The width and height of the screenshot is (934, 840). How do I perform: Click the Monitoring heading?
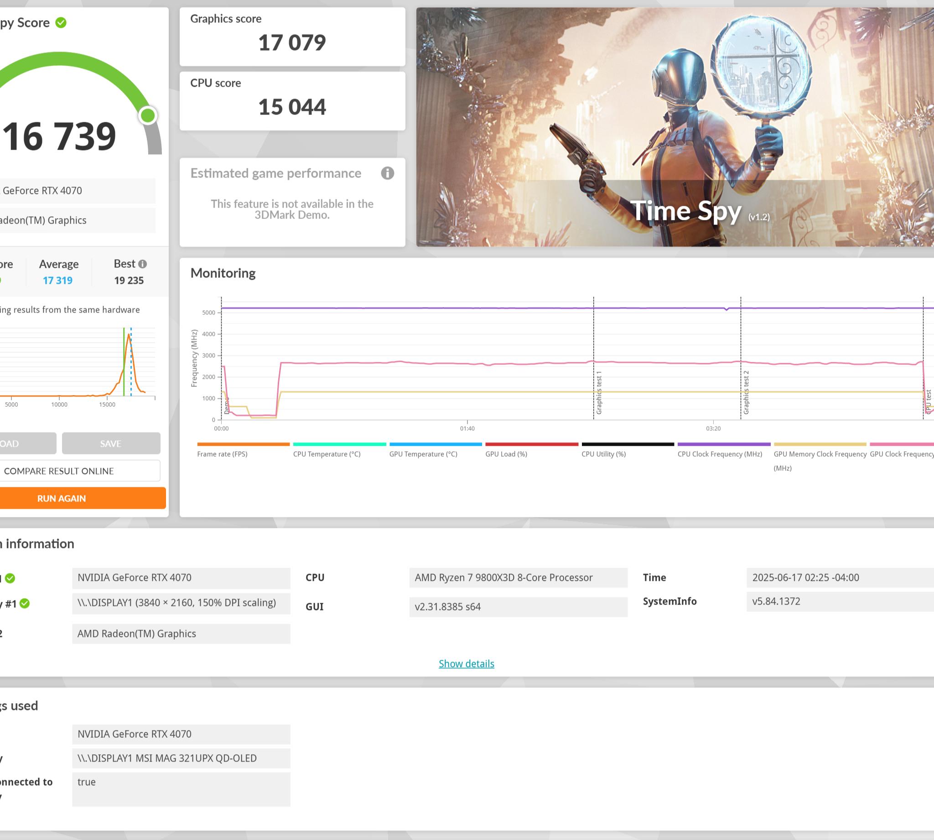pyautogui.click(x=223, y=273)
